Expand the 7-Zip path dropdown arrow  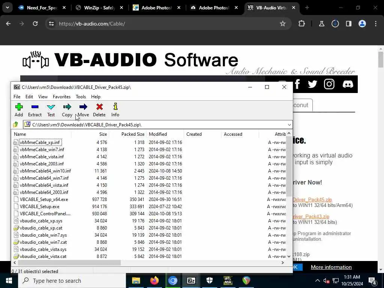pyautogui.click(x=289, y=124)
